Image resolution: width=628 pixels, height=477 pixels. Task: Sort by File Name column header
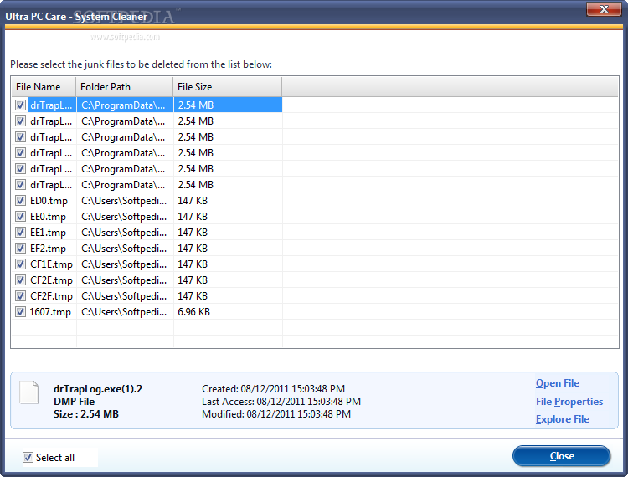pos(44,87)
